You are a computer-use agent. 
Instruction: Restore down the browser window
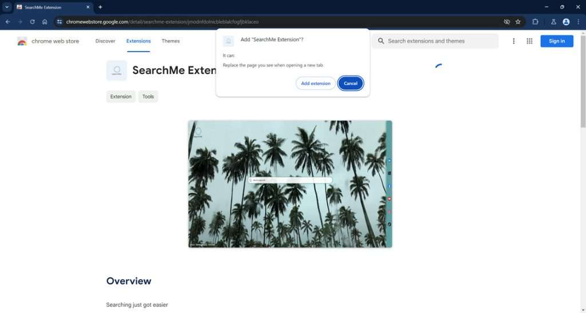click(x=562, y=7)
